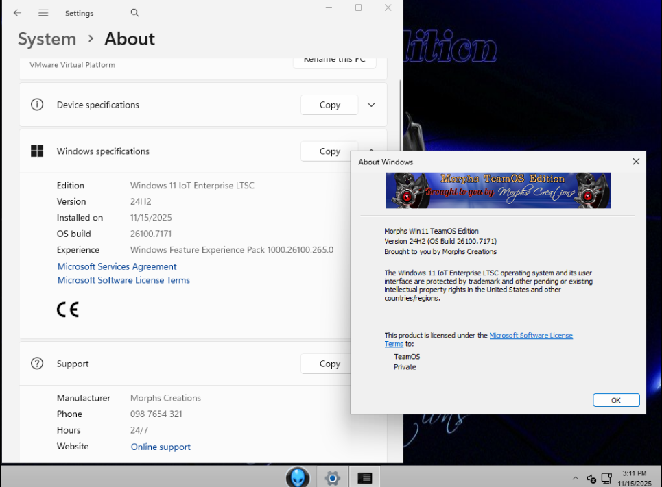Viewport: 662px width, 487px height.
Task: Show hidden tray icons chevron
Action: (x=576, y=478)
